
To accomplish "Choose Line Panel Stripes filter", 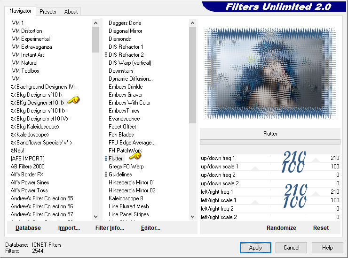I will pyautogui.click(x=129, y=214).
